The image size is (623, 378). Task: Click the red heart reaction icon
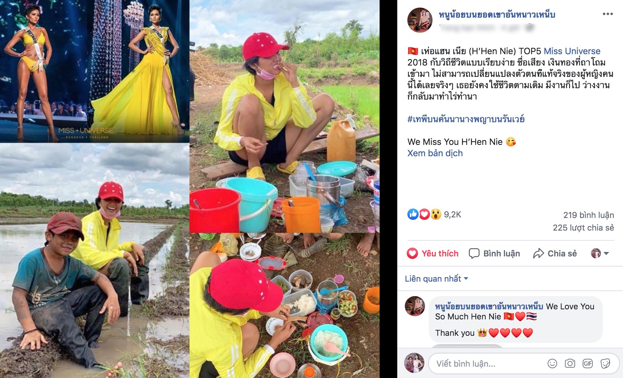(x=424, y=215)
